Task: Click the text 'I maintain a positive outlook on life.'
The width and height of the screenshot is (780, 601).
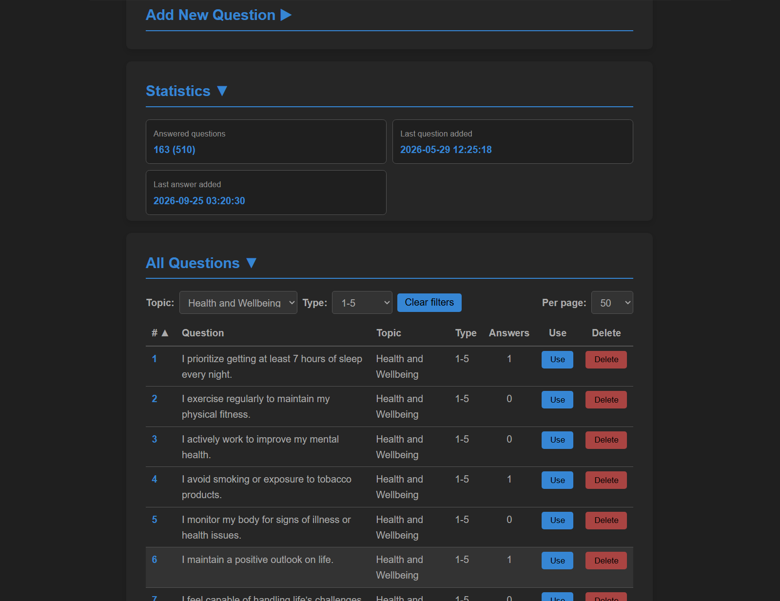Action: click(x=257, y=560)
